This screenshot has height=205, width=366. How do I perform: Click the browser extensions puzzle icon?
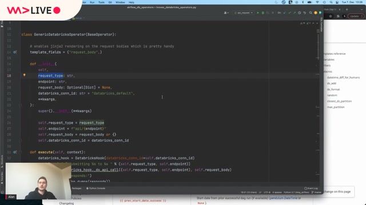click(338, 17)
